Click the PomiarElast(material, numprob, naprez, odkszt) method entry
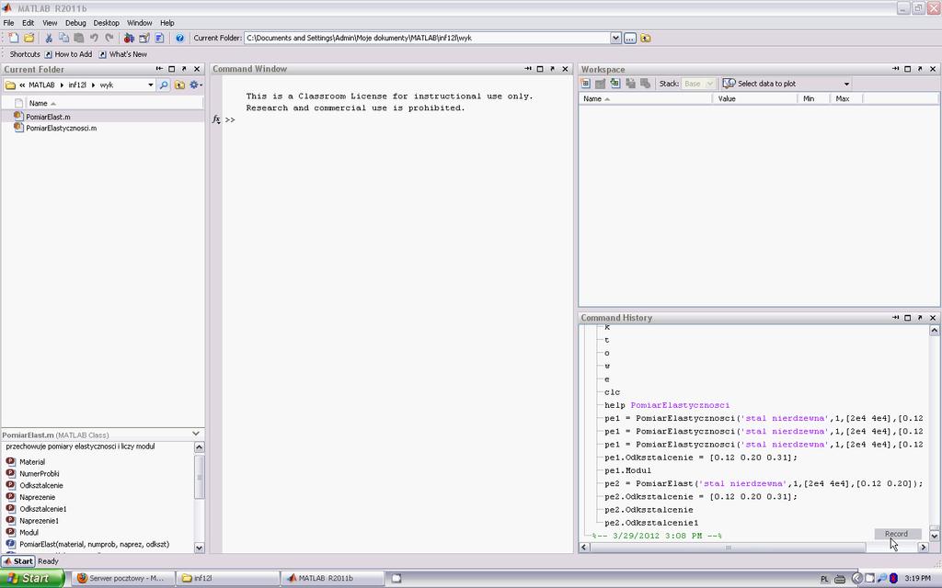 coord(95,544)
